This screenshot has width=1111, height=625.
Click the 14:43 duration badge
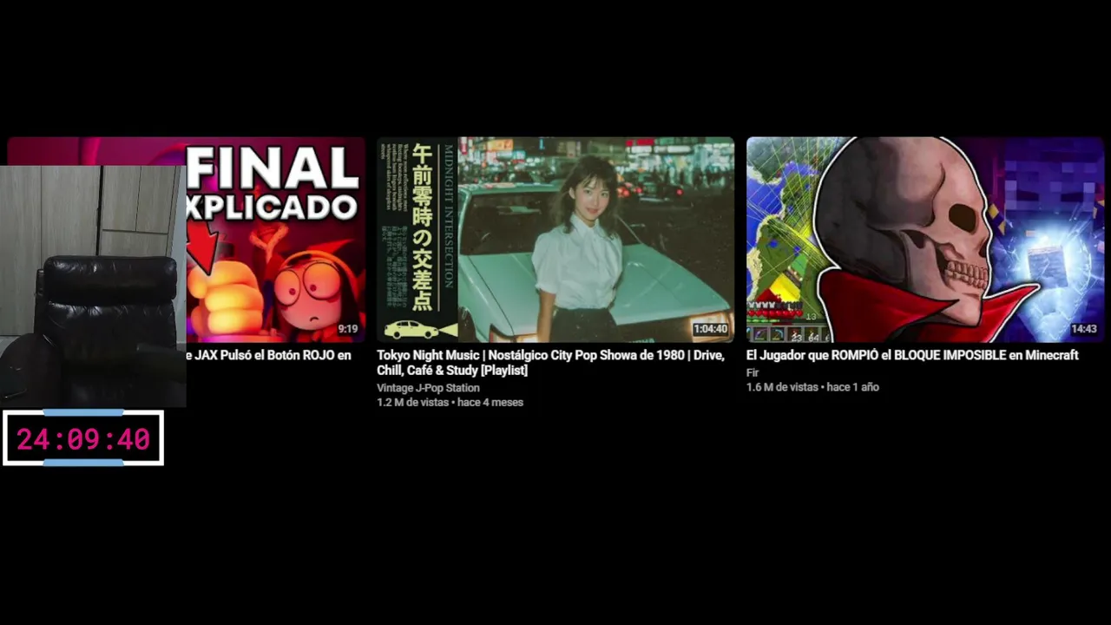(x=1083, y=329)
